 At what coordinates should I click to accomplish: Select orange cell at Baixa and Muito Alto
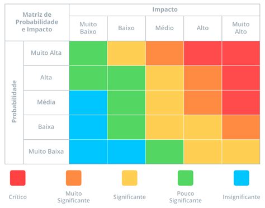pyautogui.click(x=241, y=127)
